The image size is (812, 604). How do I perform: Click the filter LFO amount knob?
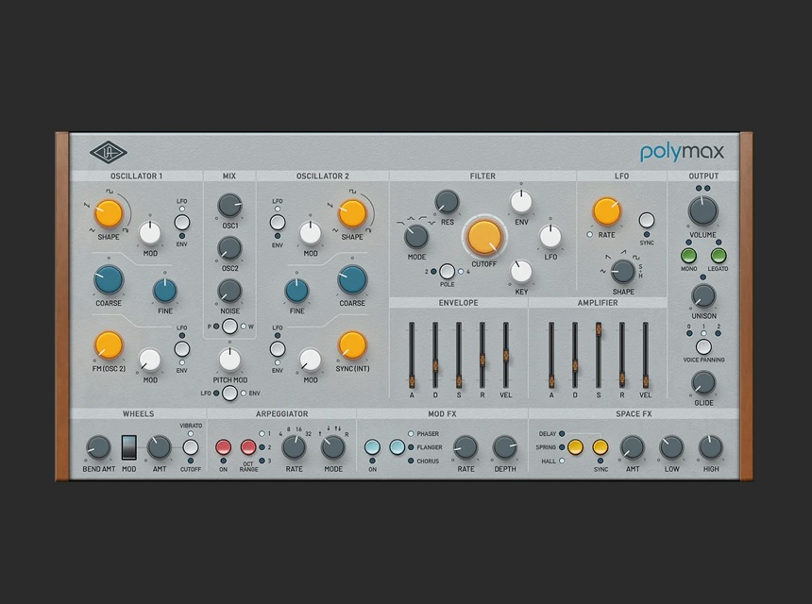click(x=550, y=237)
